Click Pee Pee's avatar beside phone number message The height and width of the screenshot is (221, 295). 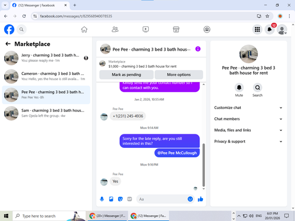pyautogui.click(x=104, y=117)
